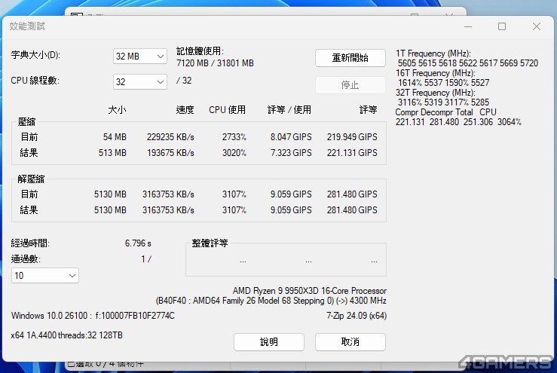Viewport: 557px width, 373px height.
Task: Click the 大小 column header
Action: click(118, 110)
